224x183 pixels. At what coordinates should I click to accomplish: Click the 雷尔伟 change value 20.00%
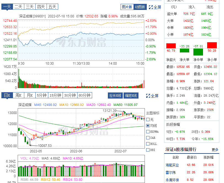point(209,172)
